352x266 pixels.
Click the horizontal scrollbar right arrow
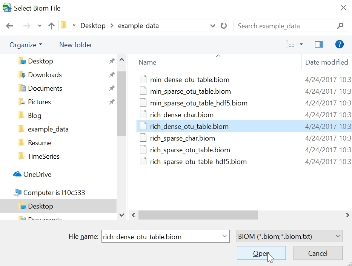(x=347, y=215)
